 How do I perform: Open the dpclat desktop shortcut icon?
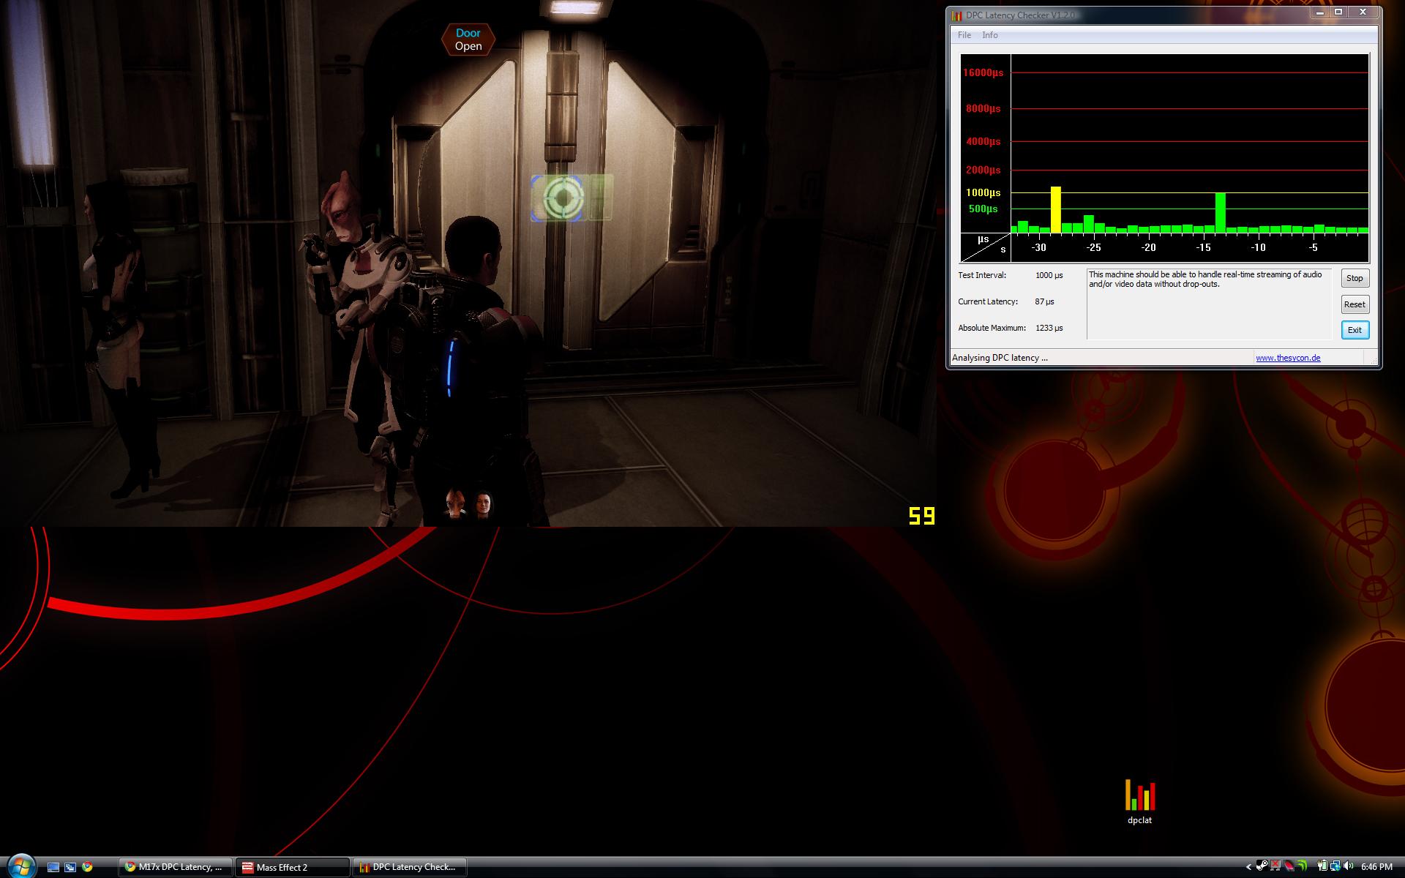(1139, 802)
